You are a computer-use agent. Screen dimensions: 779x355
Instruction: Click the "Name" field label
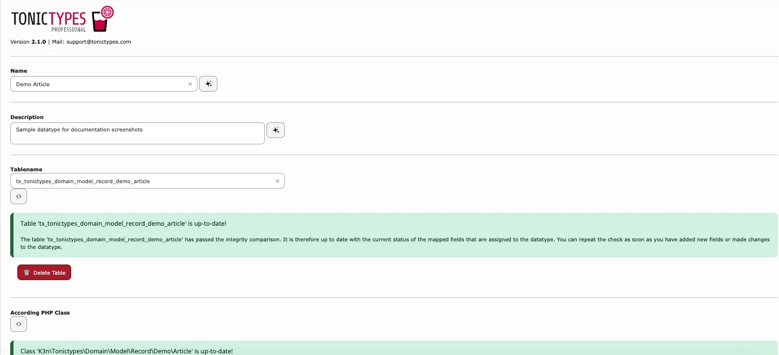click(x=19, y=71)
